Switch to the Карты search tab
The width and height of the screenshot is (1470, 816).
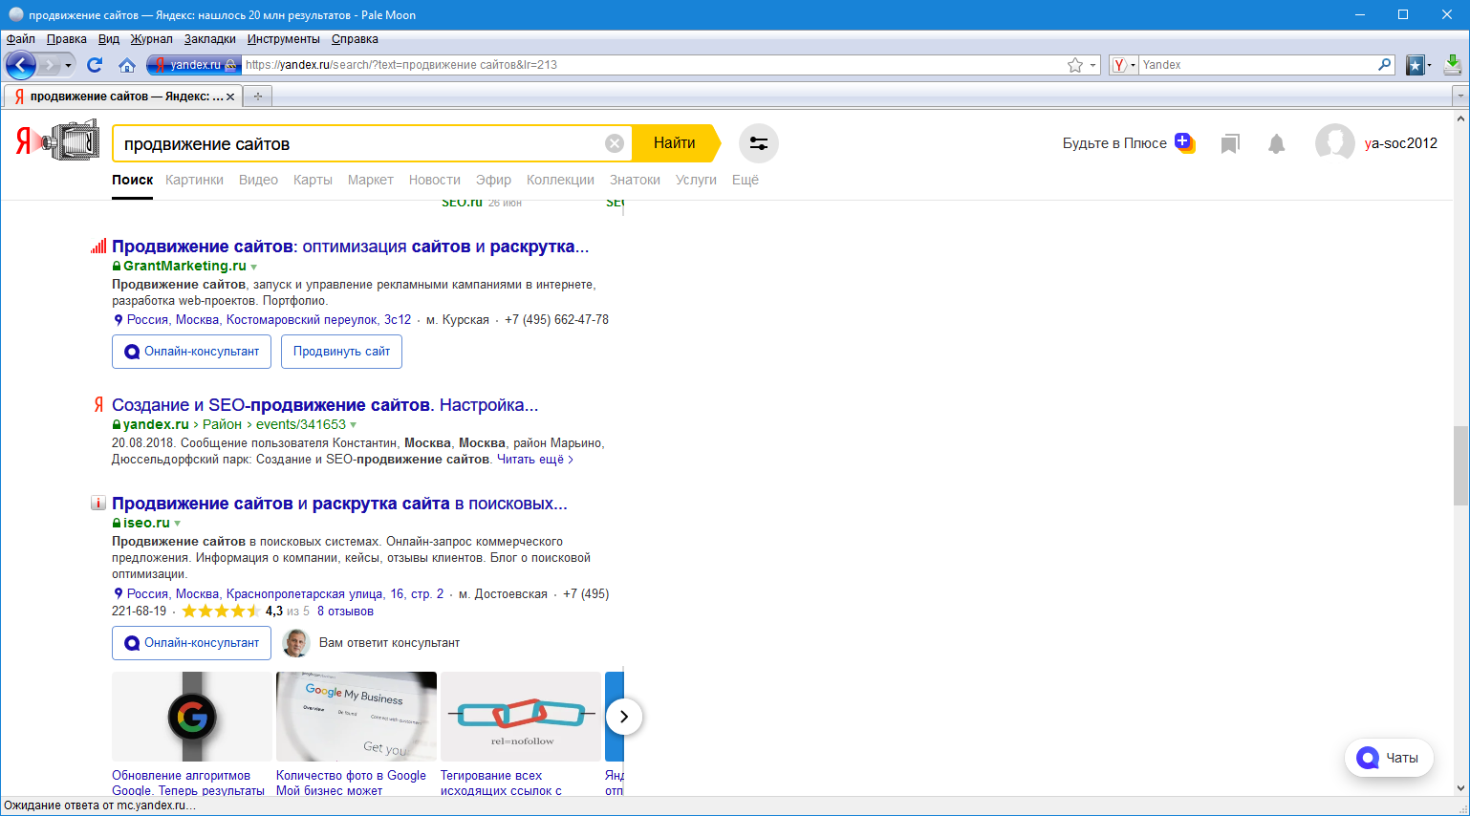click(x=313, y=180)
